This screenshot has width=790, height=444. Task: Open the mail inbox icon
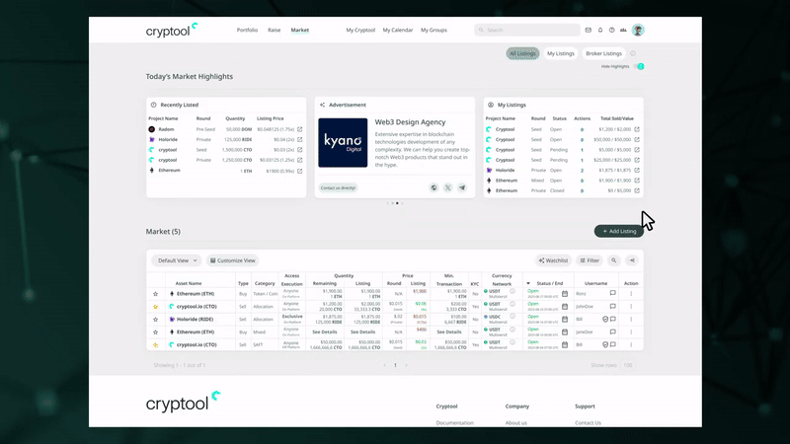click(588, 31)
